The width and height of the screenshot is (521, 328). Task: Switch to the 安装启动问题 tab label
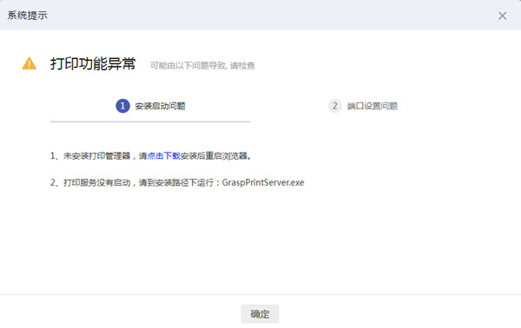[160, 106]
